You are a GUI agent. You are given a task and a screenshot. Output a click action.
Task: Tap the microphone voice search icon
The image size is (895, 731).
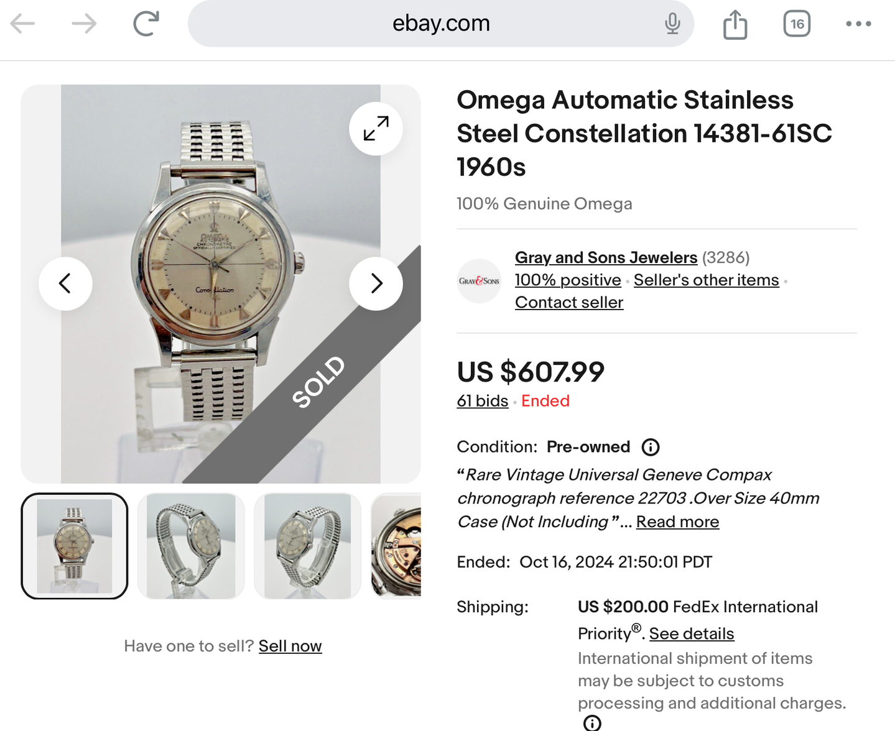(672, 24)
